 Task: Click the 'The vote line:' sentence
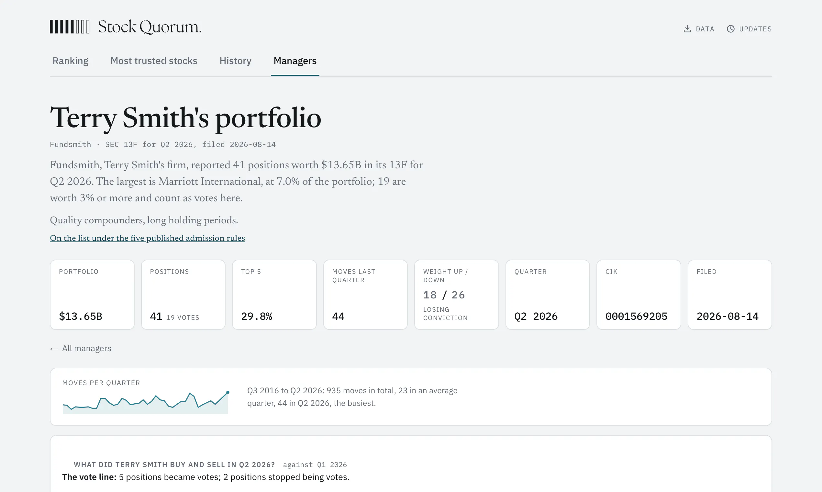[206, 477]
